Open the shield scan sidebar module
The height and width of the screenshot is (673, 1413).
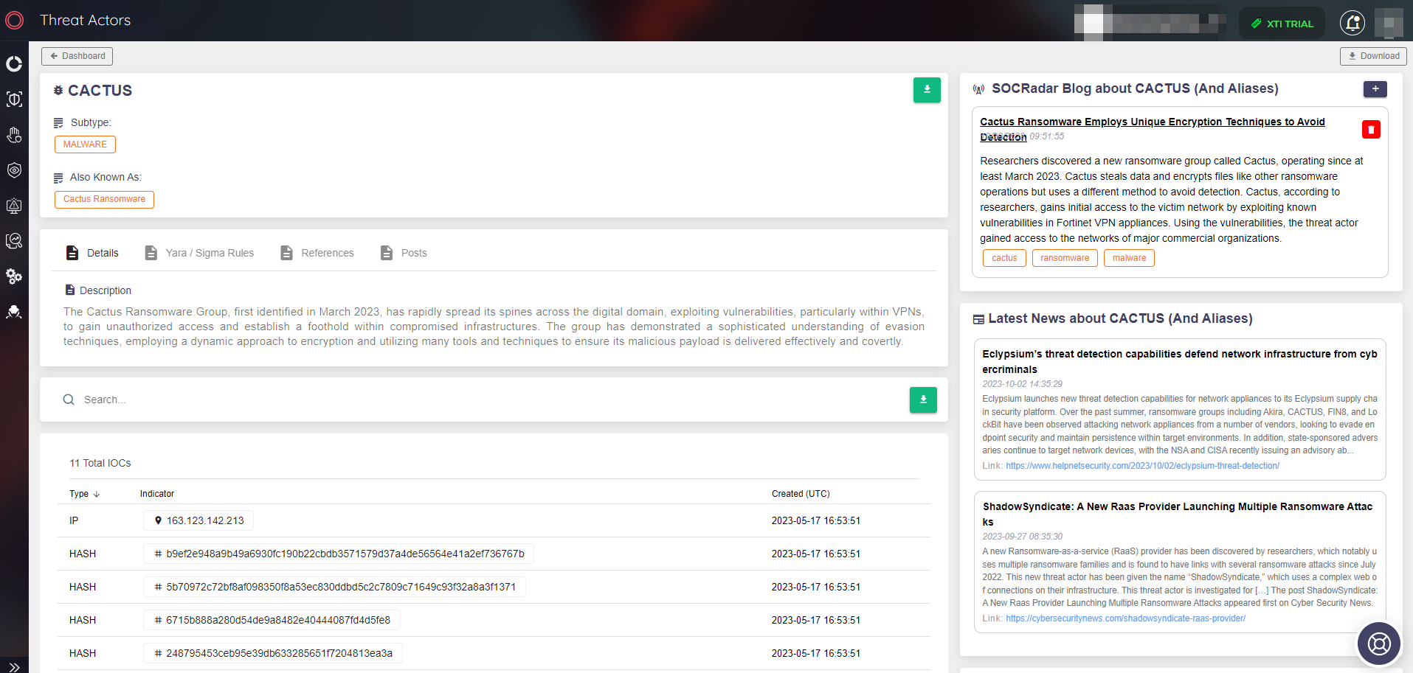[x=14, y=100]
